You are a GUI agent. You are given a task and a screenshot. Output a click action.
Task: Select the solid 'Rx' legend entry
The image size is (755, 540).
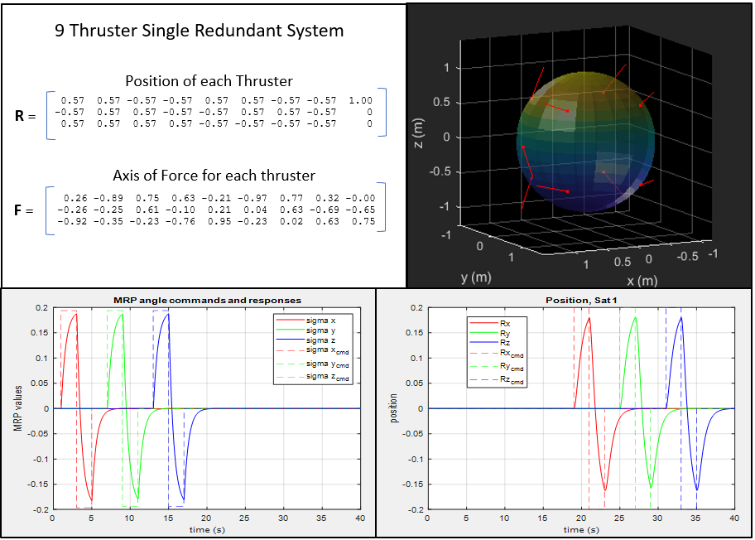coord(490,323)
